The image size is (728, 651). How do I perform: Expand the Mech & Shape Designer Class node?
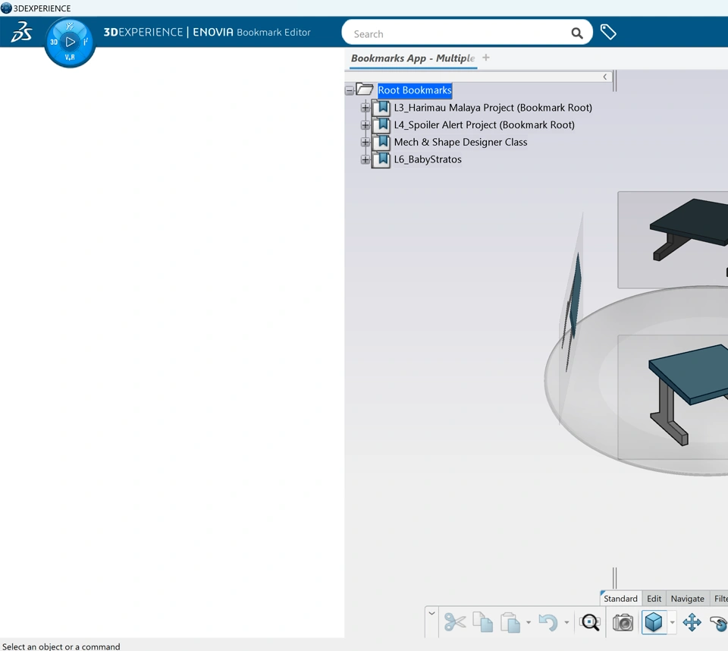click(x=366, y=142)
